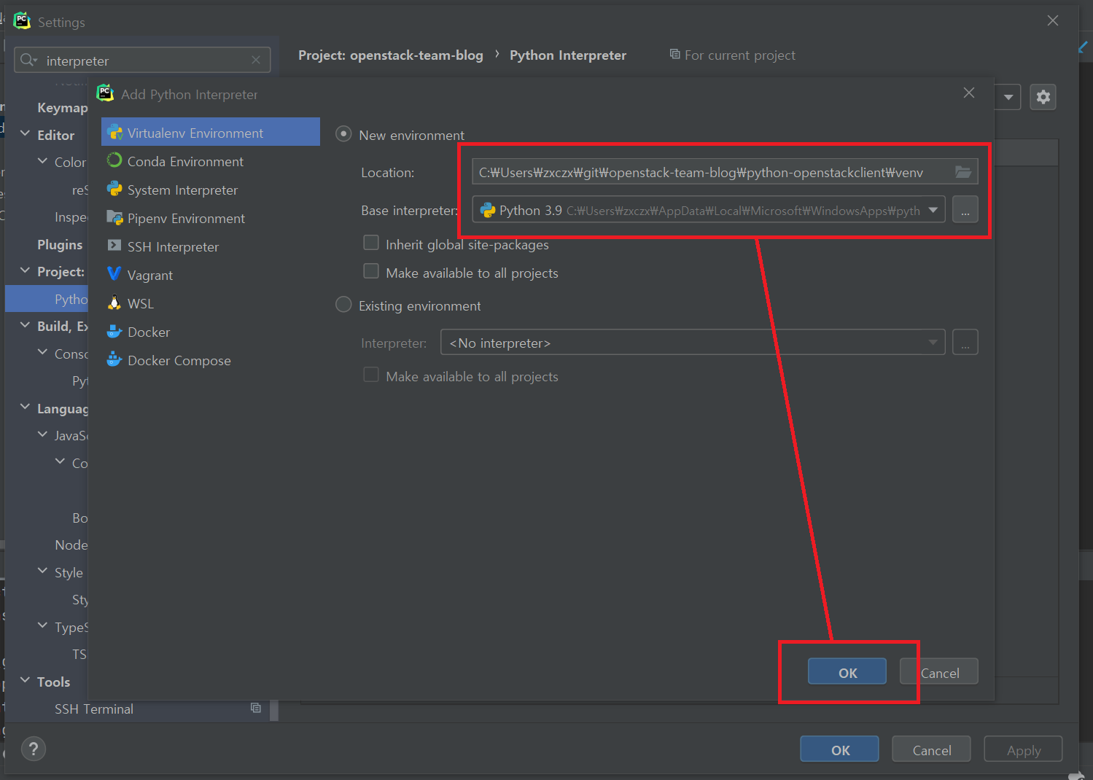Click ellipsis button beside No interpreter dropdown

pyautogui.click(x=965, y=342)
